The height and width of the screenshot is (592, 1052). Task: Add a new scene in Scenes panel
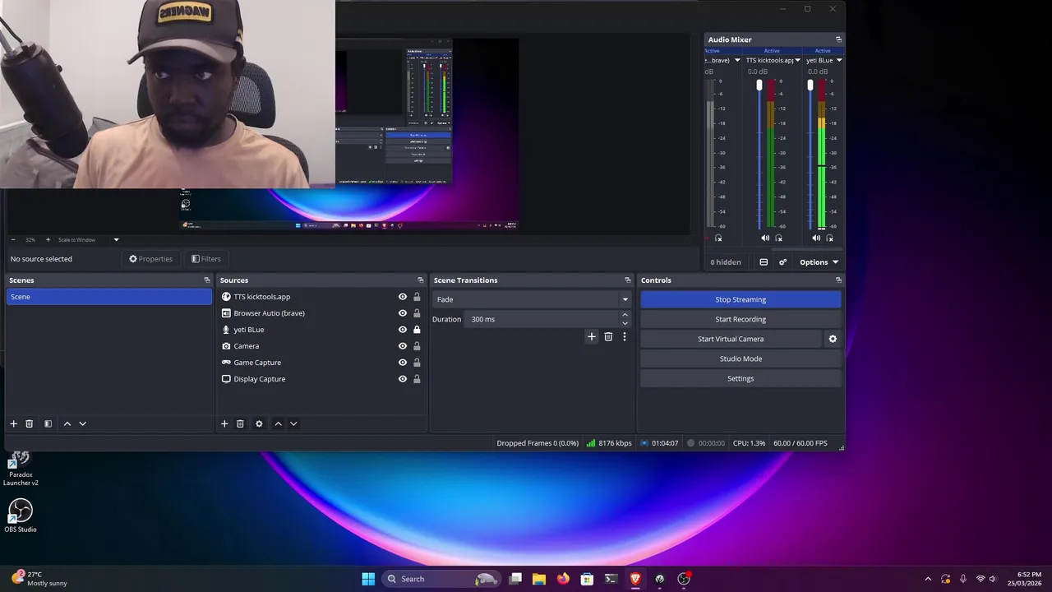[x=13, y=423]
